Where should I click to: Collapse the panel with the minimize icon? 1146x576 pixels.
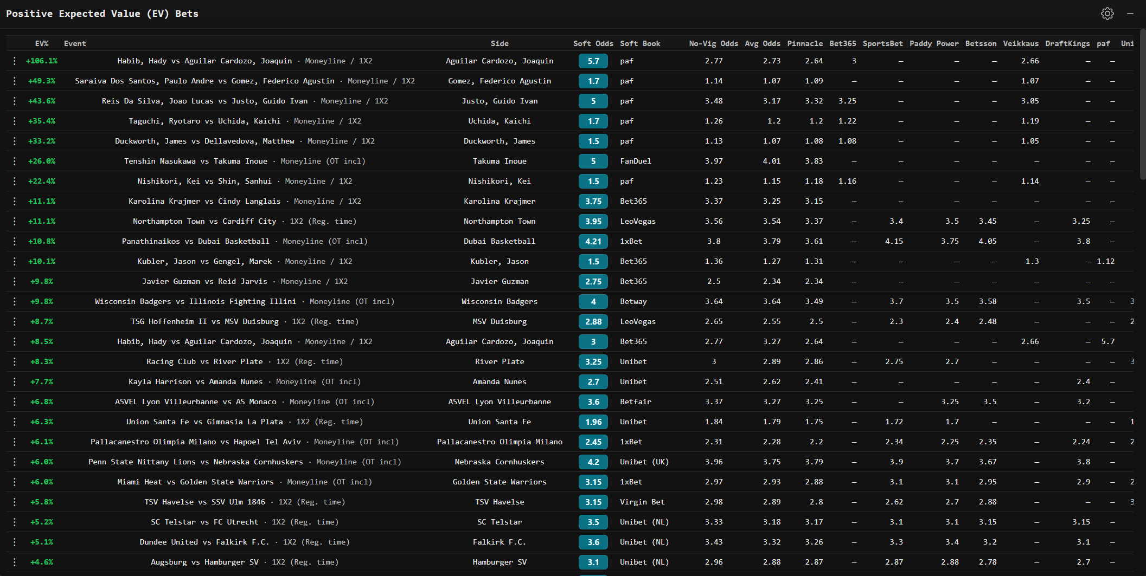point(1131,13)
